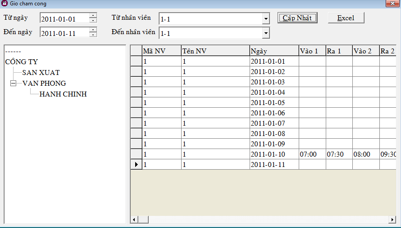Image resolution: width=401 pixels, height=228 pixels.
Task: Increase the Đến ngày date with up arrow
Action: tap(93, 30)
